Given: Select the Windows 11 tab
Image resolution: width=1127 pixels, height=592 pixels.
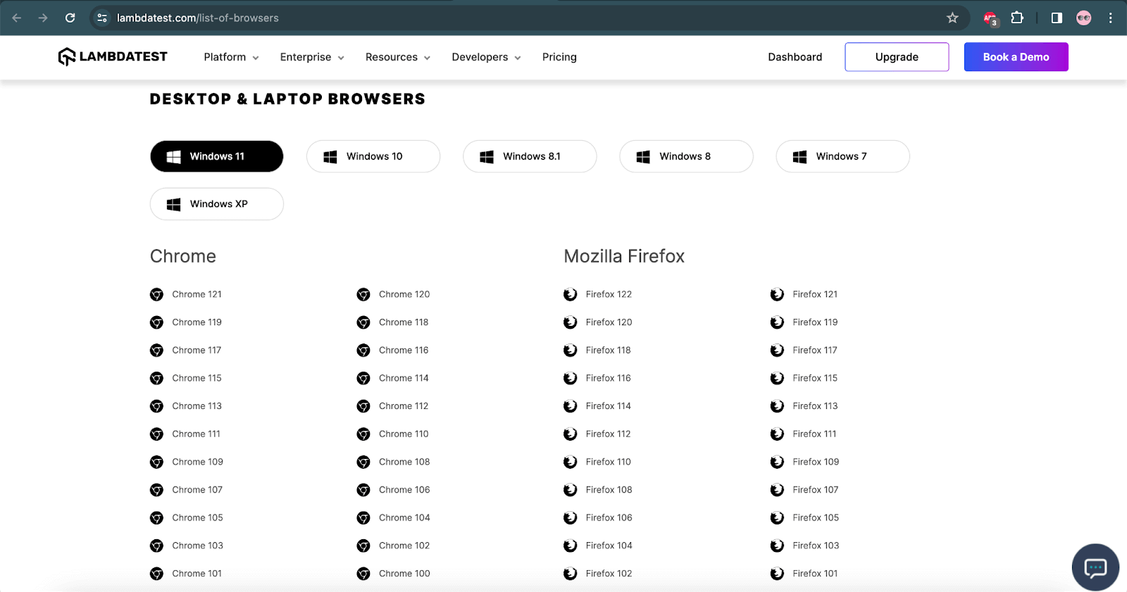Looking at the screenshot, I should pyautogui.click(x=217, y=156).
